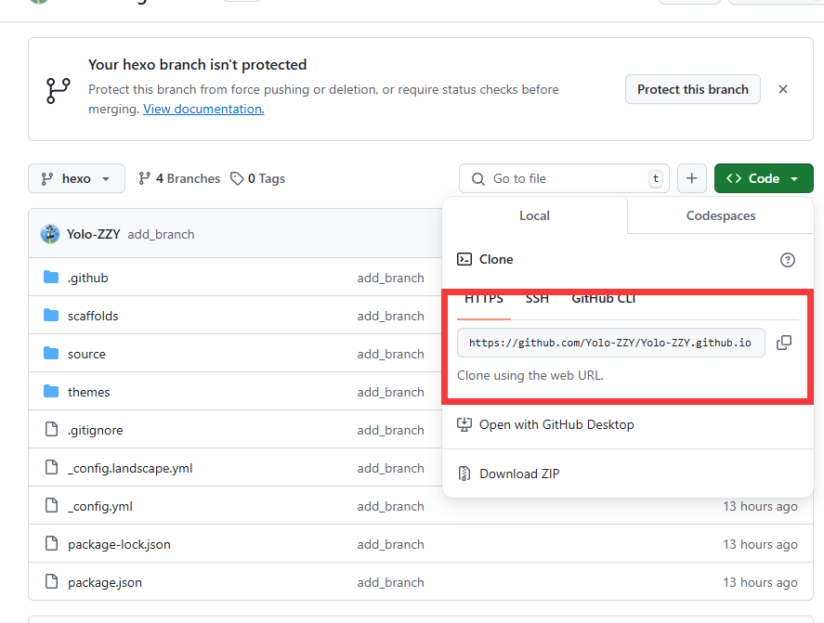The height and width of the screenshot is (623, 824).
Task: Open the 4 Branches link
Action: click(x=179, y=178)
